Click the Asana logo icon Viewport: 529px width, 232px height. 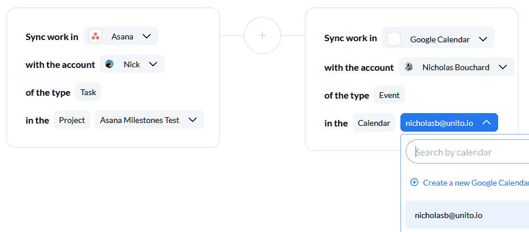click(x=95, y=37)
